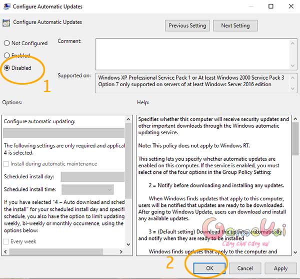Maximize the Configure Automatic Updates window
Screen dimensions: 300x279
coord(270,7)
